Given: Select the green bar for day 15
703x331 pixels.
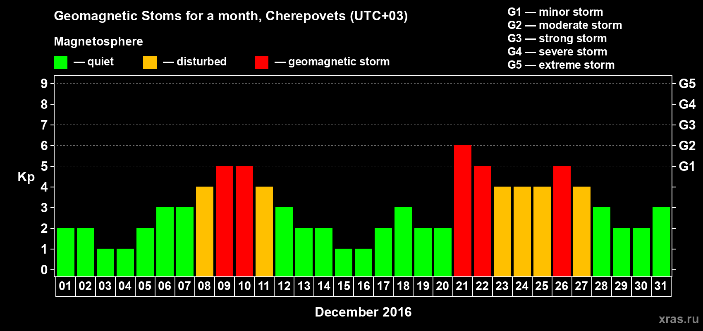Looking at the screenshot, I should coord(344,263).
